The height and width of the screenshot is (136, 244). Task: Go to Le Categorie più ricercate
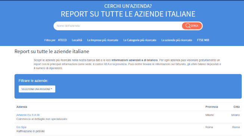point(140,40)
